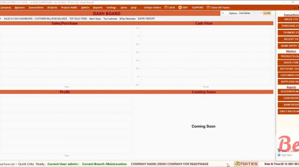Expand the small dropdown left of Options
The image size is (299, 167).
[223, 13]
